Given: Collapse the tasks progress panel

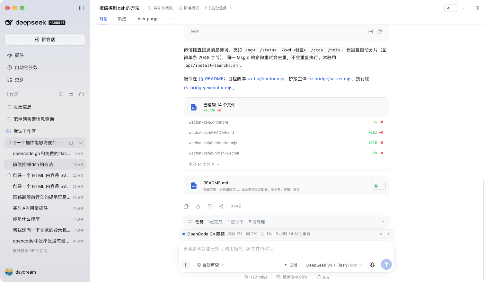Looking at the screenshot, I should point(383,222).
